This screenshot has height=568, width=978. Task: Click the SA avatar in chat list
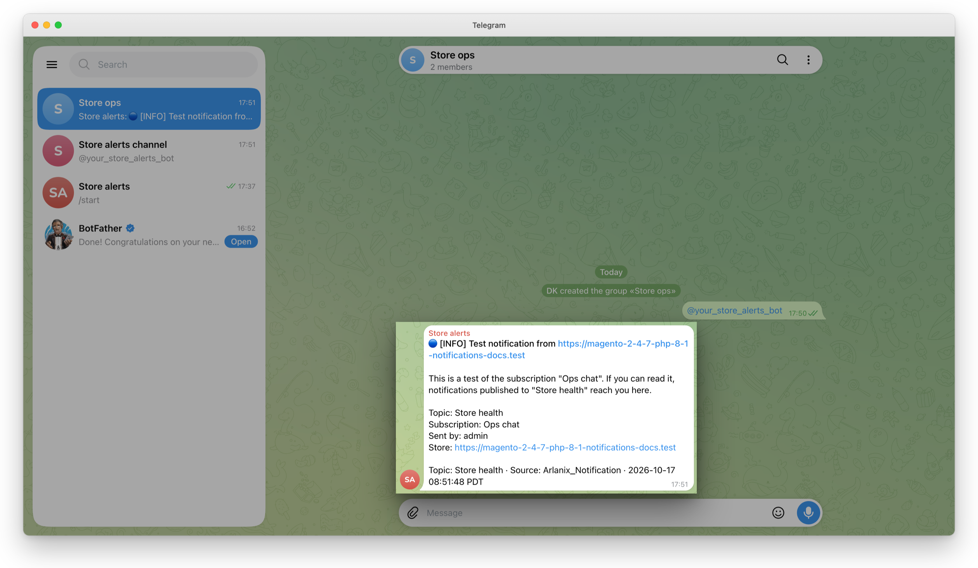pyautogui.click(x=58, y=192)
